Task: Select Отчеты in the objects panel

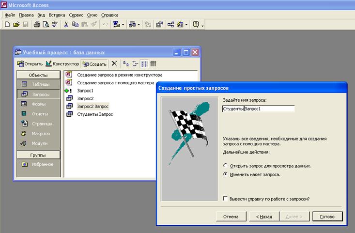Action: click(x=38, y=114)
